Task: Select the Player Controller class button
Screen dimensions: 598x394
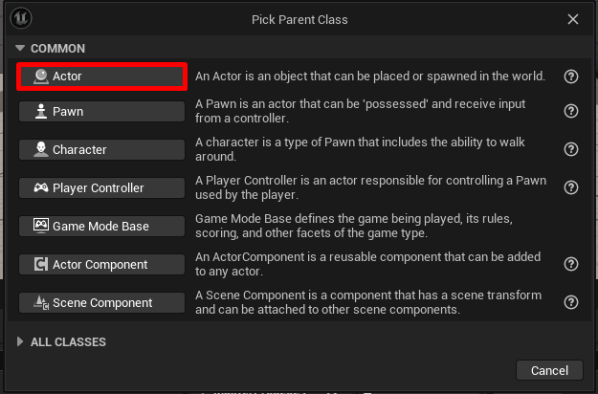Action: [x=101, y=187]
